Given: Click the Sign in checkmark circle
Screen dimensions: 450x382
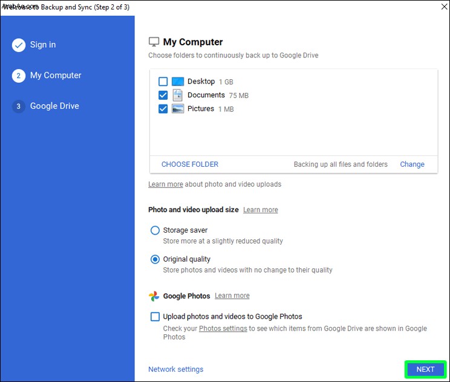Looking at the screenshot, I should [19, 45].
